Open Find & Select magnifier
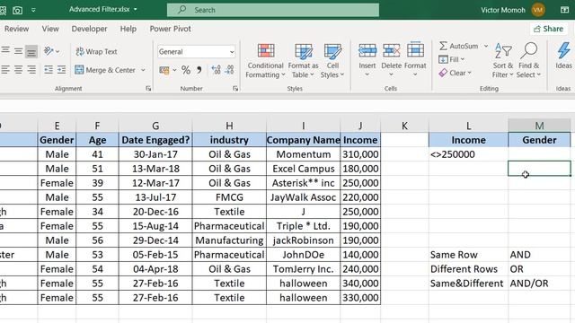 [528, 60]
